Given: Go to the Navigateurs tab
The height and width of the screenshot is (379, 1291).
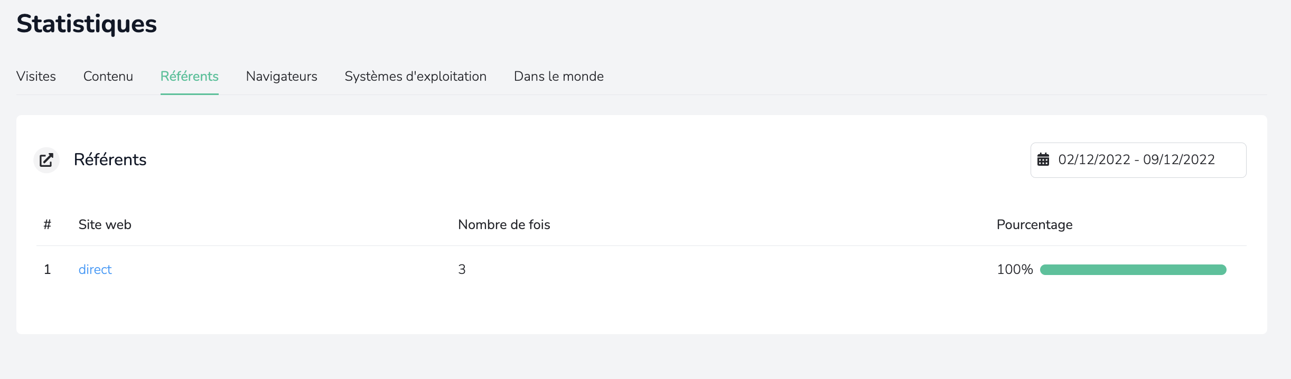Looking at the screenshot, I should (282, 77).
